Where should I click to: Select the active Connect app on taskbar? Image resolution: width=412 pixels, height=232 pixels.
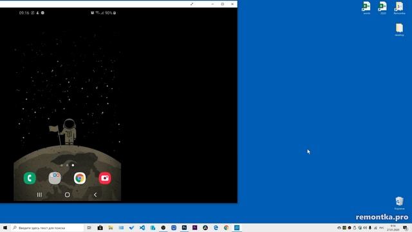[x=237, y=227]
